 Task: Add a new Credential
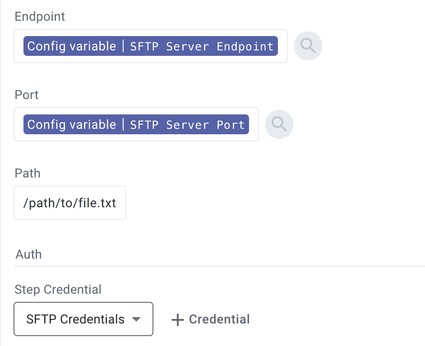211,319
